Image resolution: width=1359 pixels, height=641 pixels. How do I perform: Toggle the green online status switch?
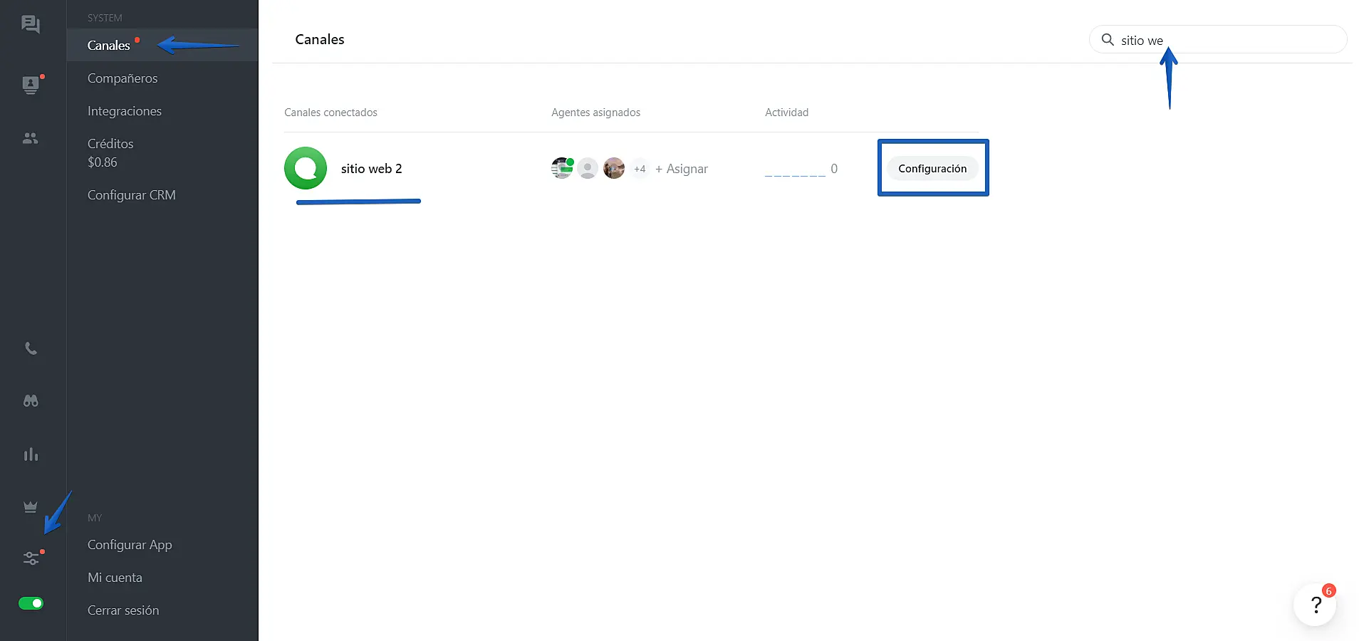pyautogui.click(x=31, y=603)
